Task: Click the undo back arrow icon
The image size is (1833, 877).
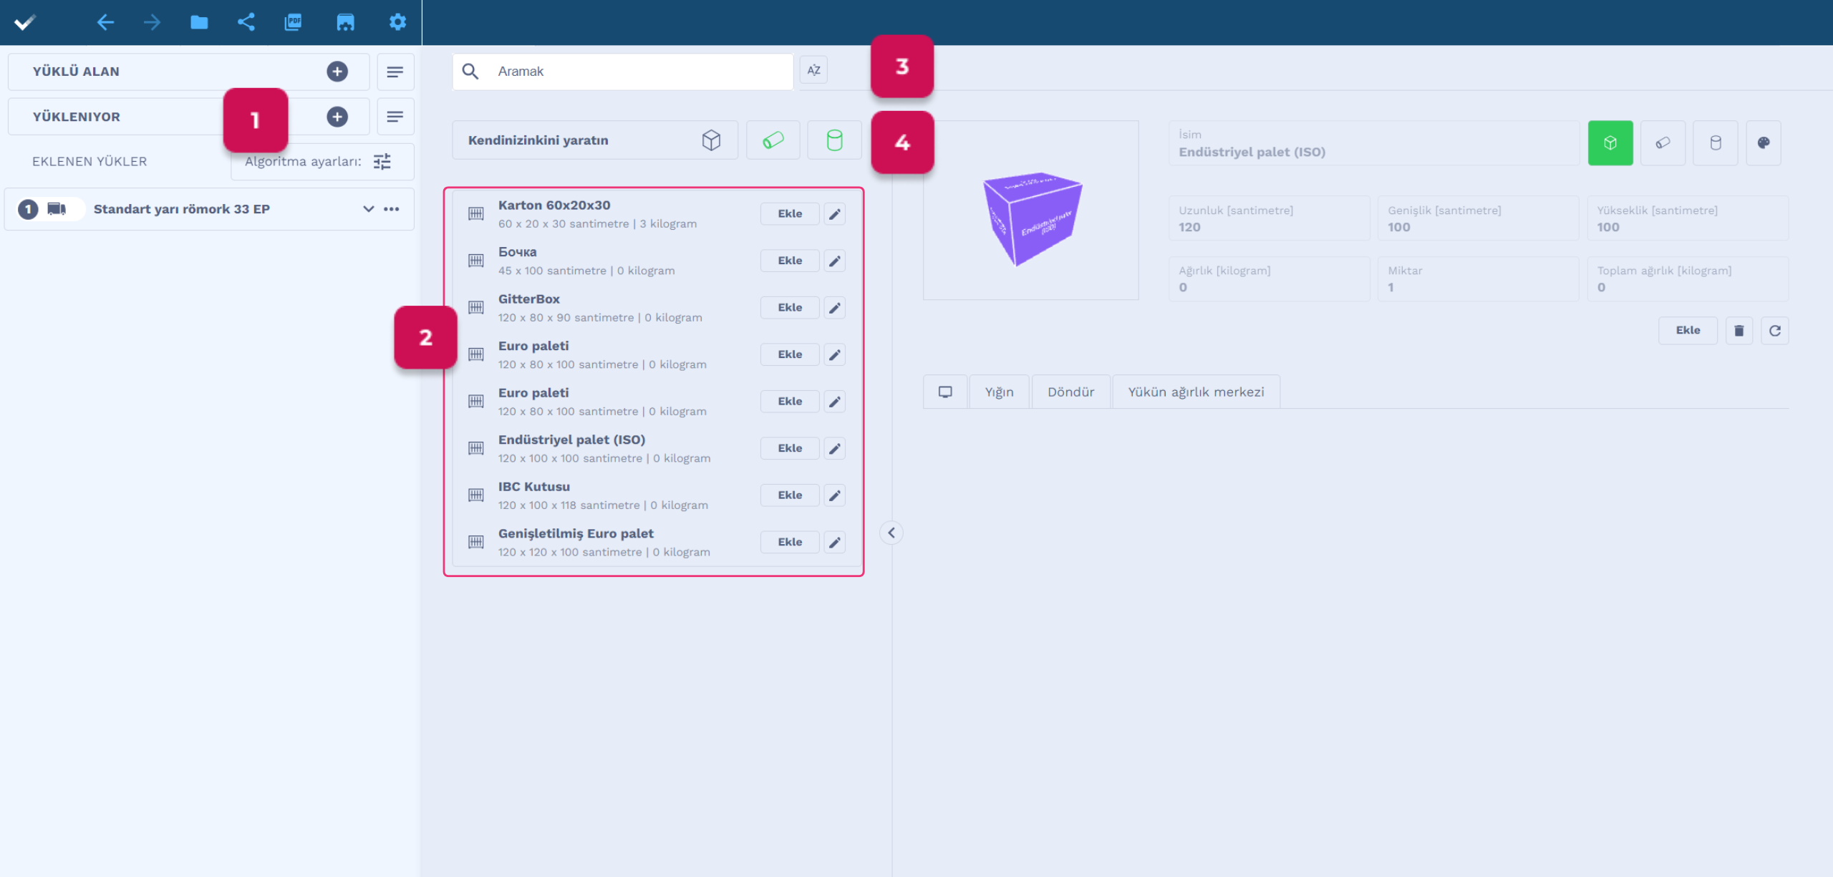Action: pos(105,22)
